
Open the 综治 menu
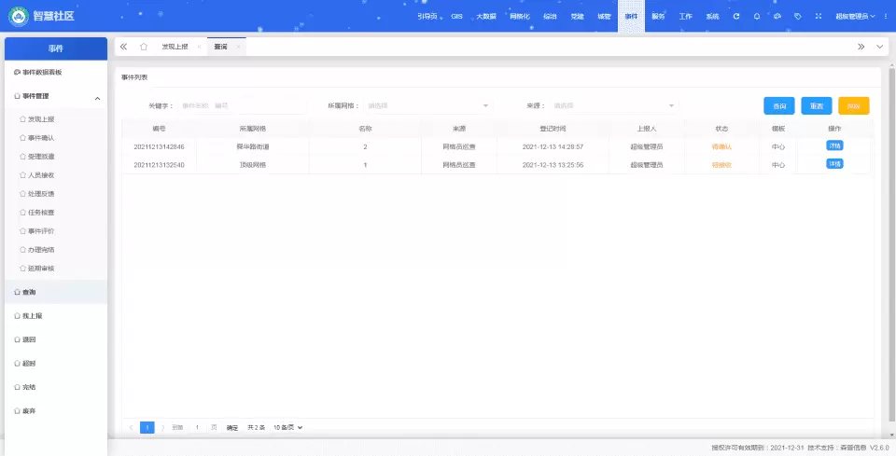(550, 17)
